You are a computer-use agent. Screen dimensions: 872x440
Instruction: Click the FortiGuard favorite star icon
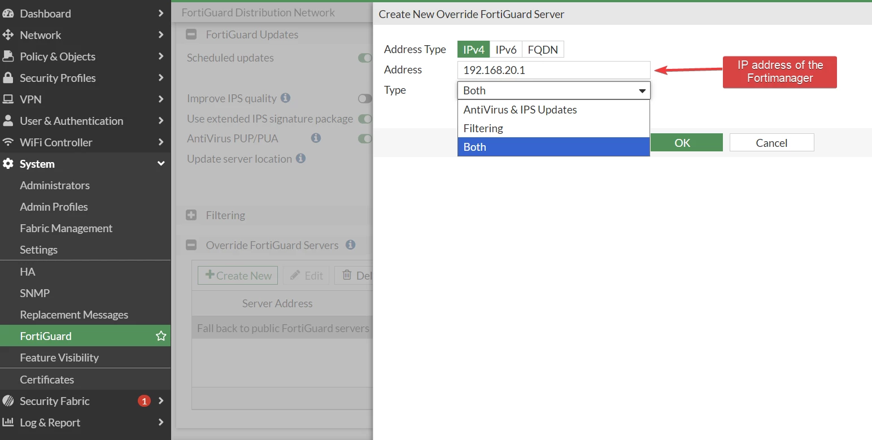tap(161, 336)
